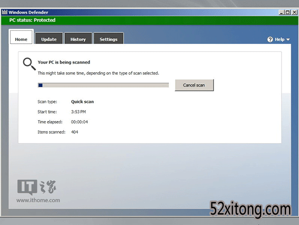Click the 'Items scanned:' label
Image resolution: width=299 pixels, height=225 pixels.
[51, 132]
